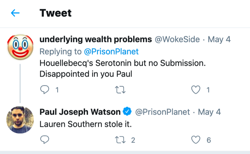Open the May 4 timestamp on WokeSide's tweet
Image resolution: width=250 pixels, height=154 pixels.
pos(219,39)
